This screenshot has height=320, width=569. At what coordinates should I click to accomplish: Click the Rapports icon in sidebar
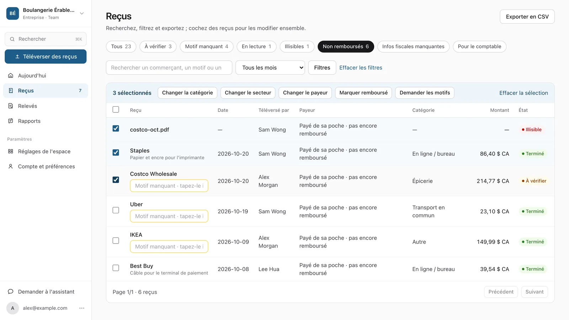click(x=11, y=121)
